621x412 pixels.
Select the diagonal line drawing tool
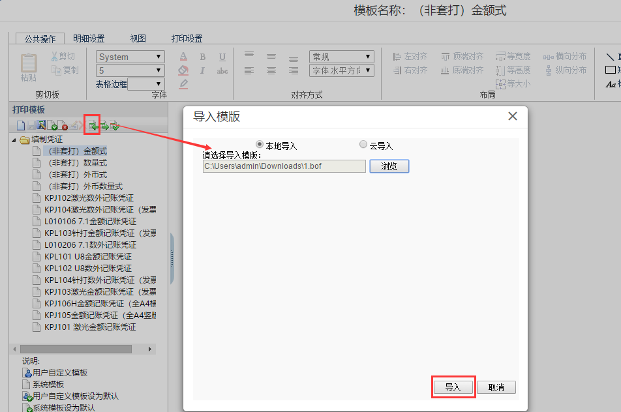coord(611,57)
